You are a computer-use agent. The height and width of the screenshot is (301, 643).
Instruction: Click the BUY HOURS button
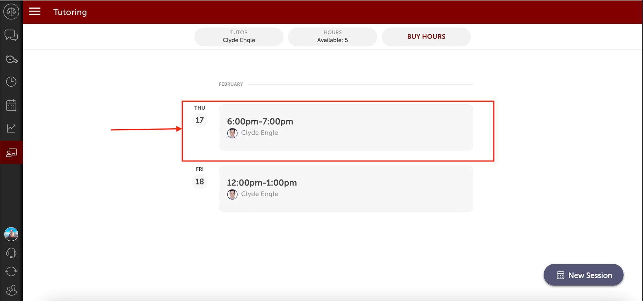click(x=426, y=37)
